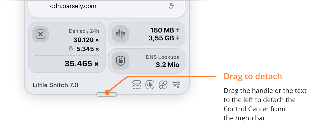Click the denied X icon tile
Screen dimensions: 309x130
click(41, 34)
